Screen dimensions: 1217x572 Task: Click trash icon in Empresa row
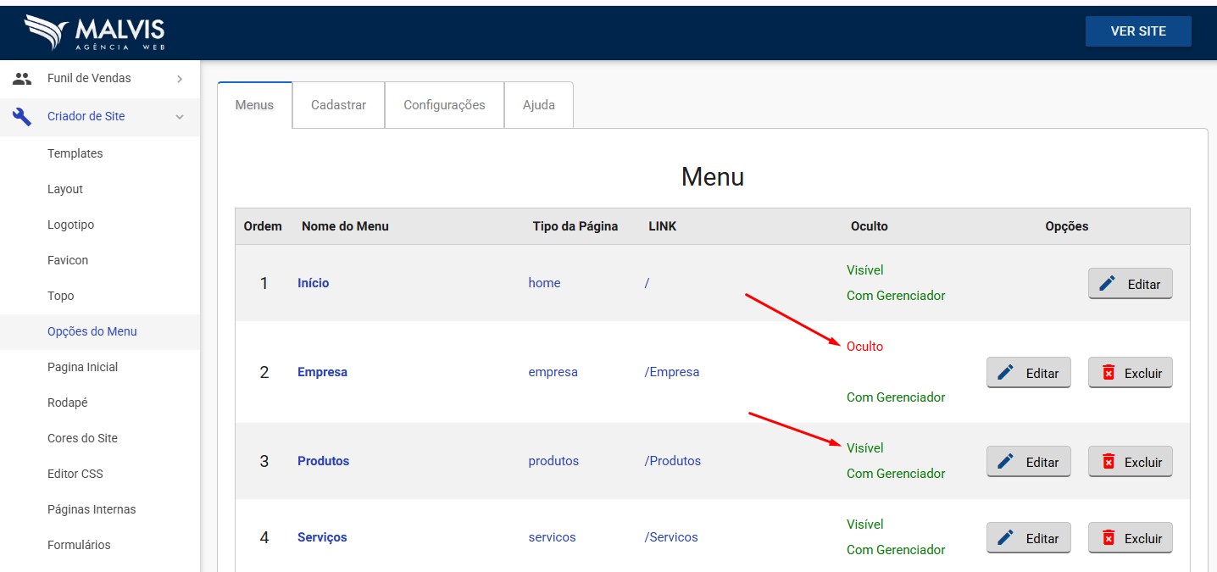(x=1108, y=373)
